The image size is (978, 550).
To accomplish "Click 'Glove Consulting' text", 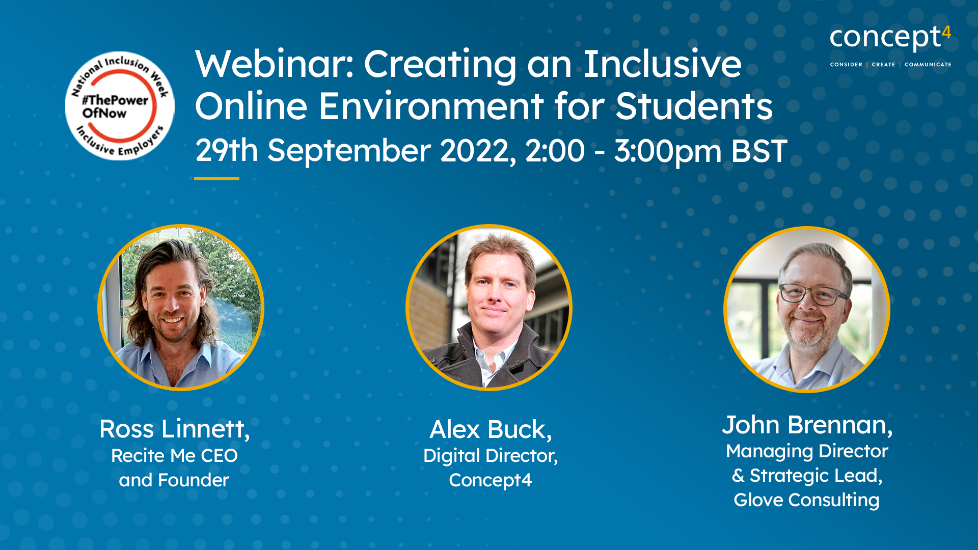I will 806,500.
